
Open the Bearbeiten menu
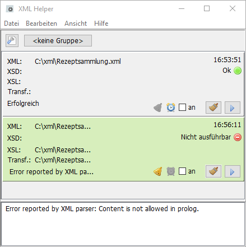tap(41, 24)
